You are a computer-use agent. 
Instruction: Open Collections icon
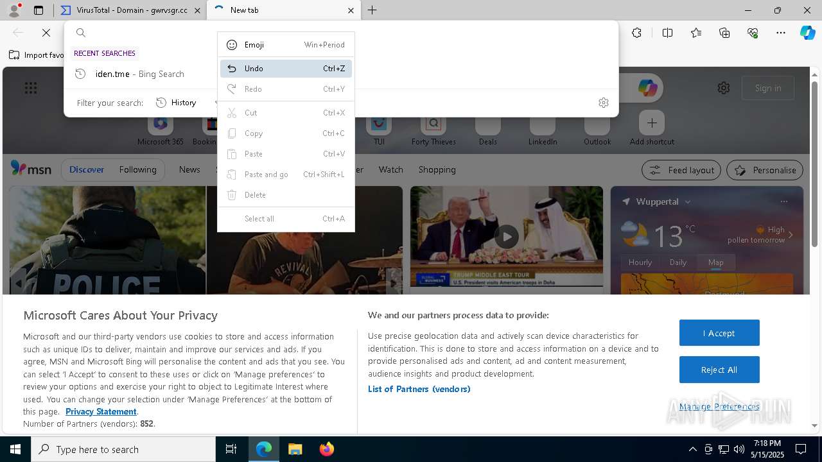coord(724,33)
